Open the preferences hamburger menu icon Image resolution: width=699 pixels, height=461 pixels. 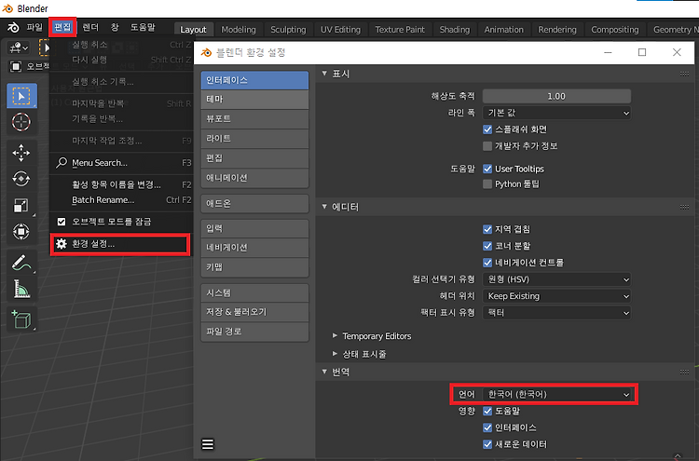pyautogui.click(x=208, y=444)
